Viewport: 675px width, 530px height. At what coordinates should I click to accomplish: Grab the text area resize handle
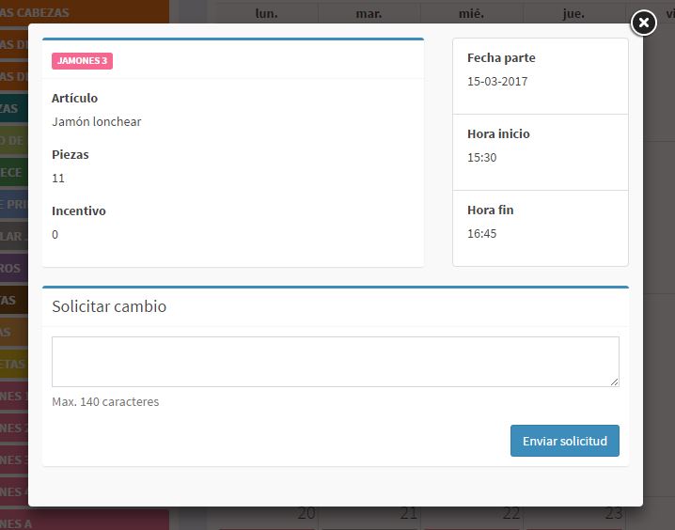point(614,382)
